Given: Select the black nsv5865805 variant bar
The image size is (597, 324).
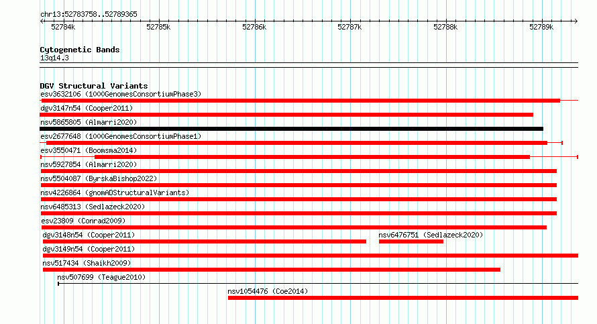Looking at the screenshot, I should coord(291,129).
